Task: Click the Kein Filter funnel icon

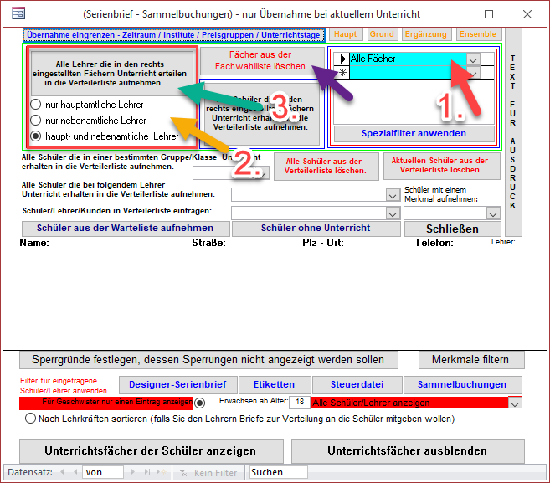Action: (183, 473)
